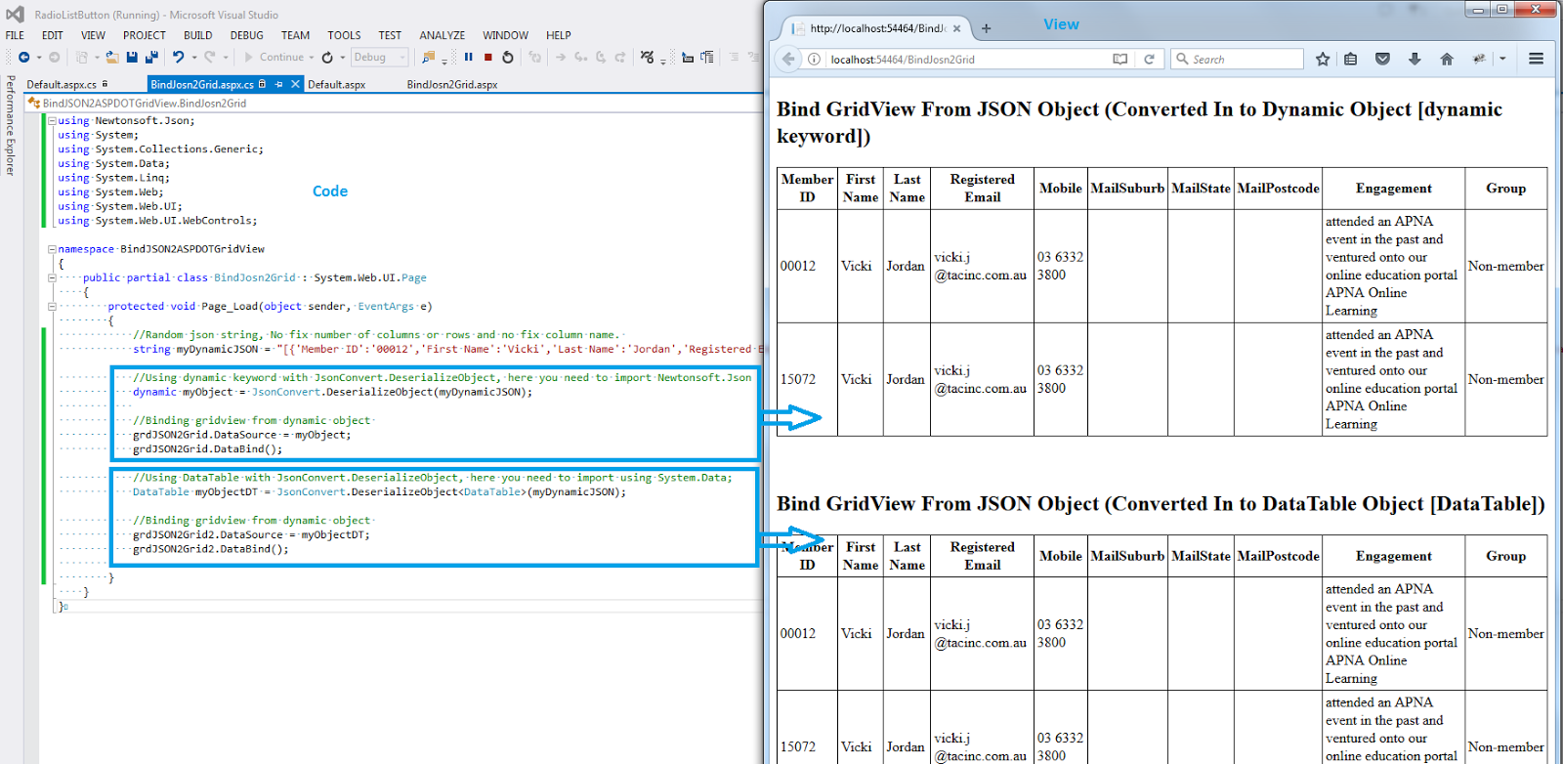Open dropdown arrow next to Continue
This screenshot has width=1563, height=764.
pyautogui.click(x=311, y=58)
